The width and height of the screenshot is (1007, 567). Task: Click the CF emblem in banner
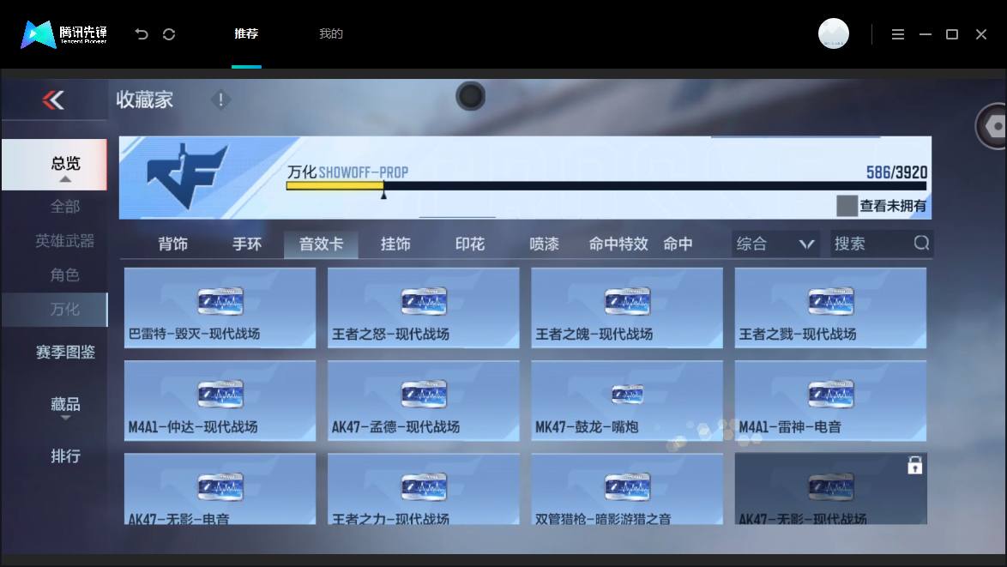point(186,176)
